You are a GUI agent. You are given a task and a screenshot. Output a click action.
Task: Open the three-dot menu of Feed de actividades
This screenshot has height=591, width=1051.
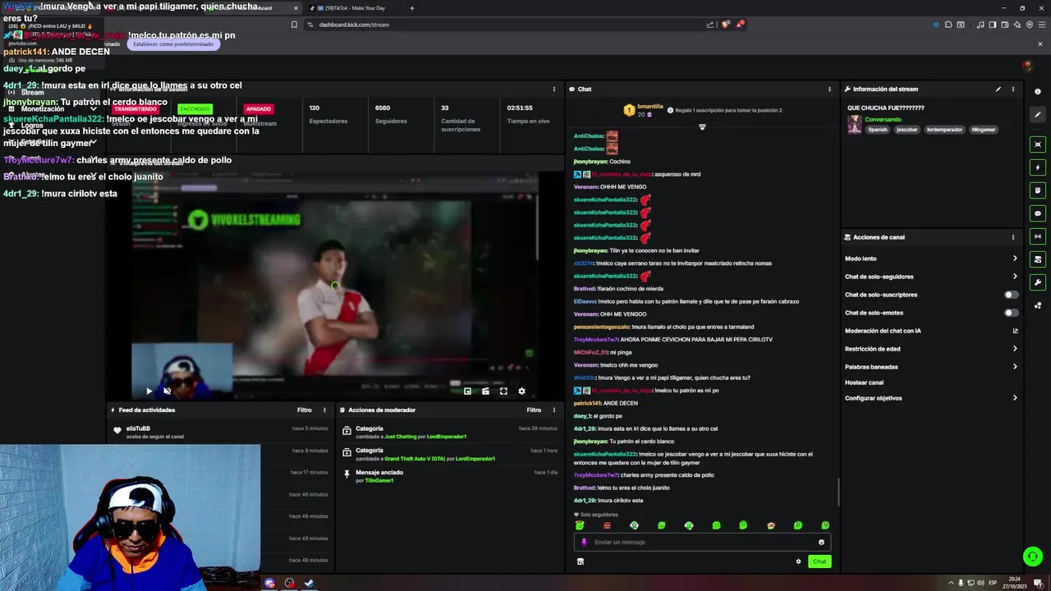(x=324, y=410)
